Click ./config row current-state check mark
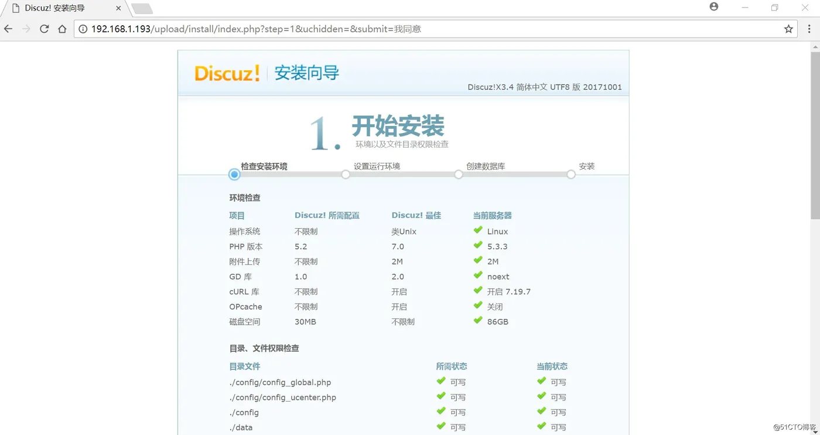The width and height of the screenshot is (820, 435). point(541,412)
